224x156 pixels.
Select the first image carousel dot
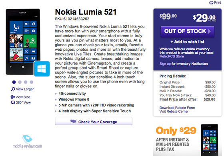pyautogui.click(x=14, y=82)
